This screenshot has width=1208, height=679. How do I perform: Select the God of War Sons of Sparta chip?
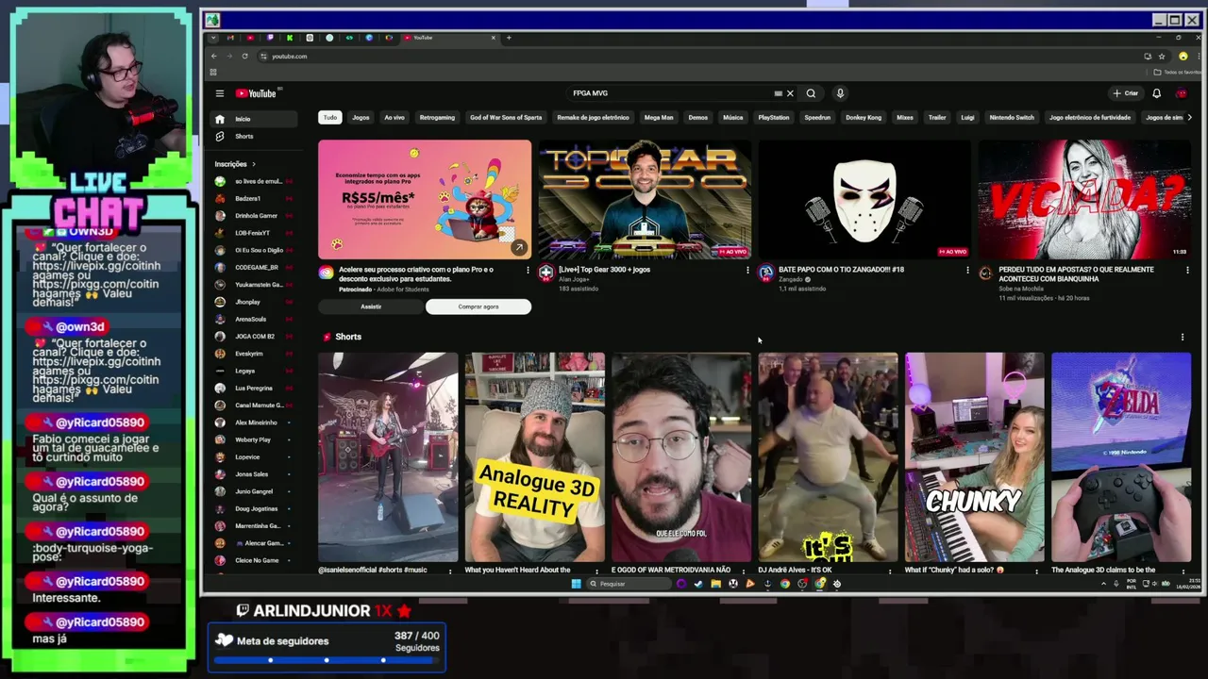[506, 118]
